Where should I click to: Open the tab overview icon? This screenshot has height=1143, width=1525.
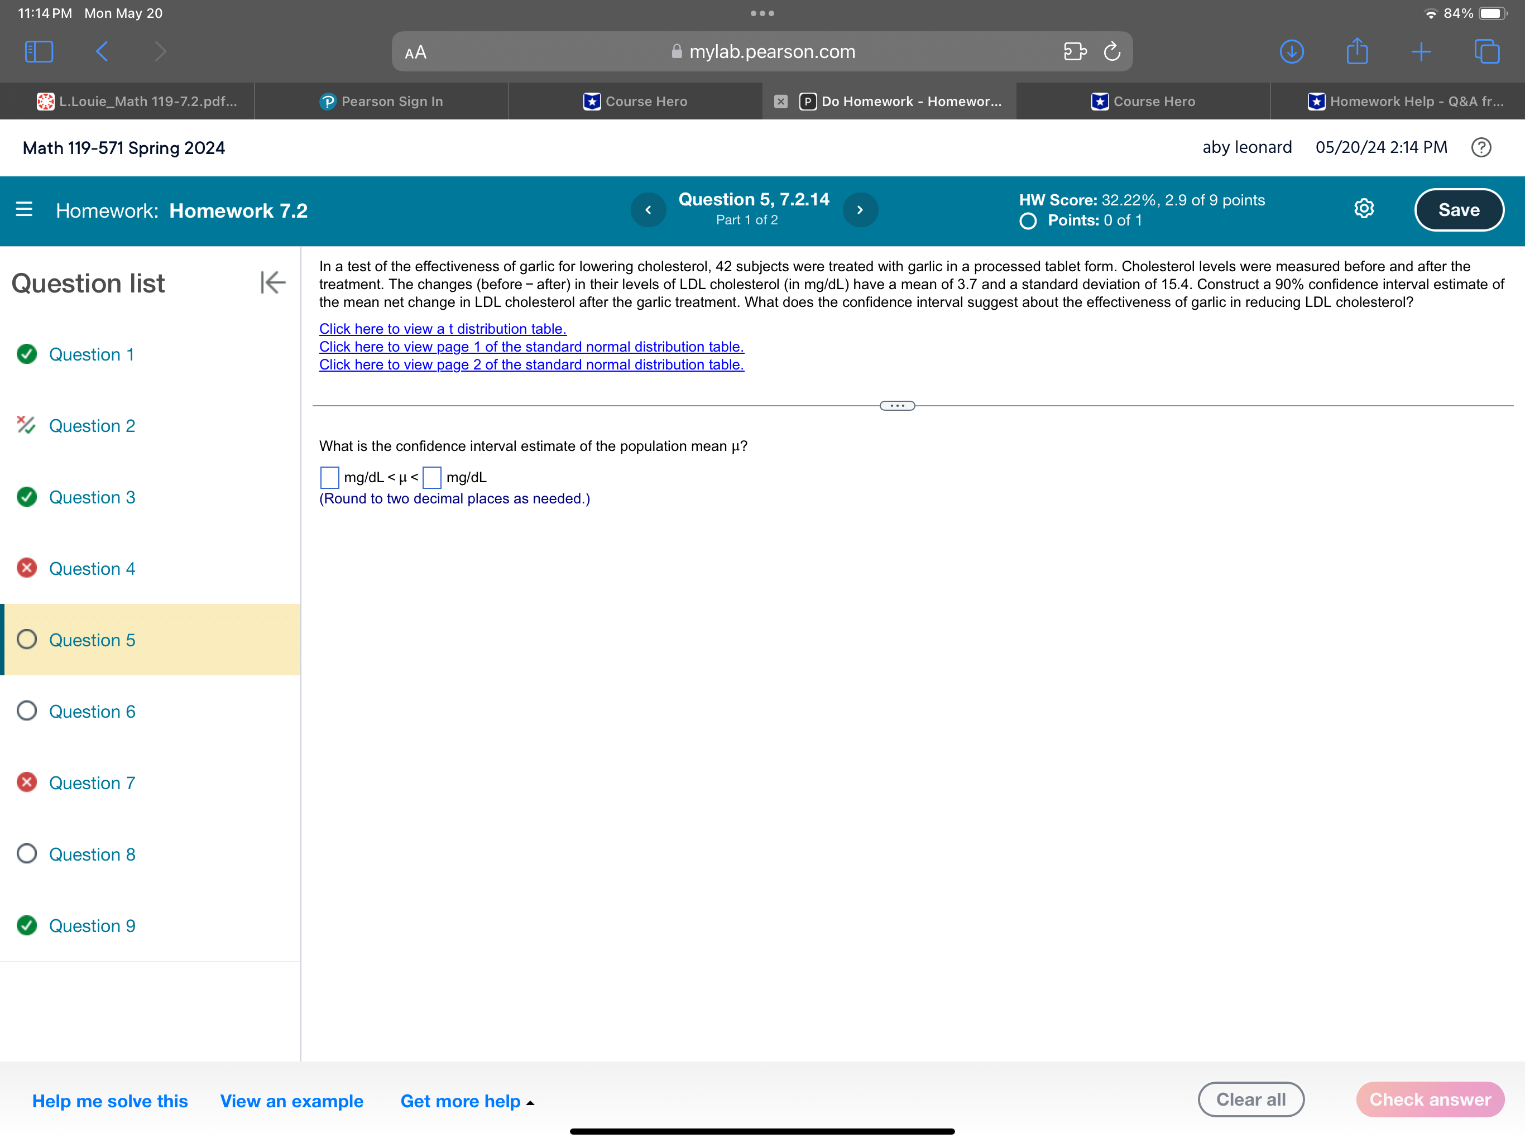(x=1486, y=51)
